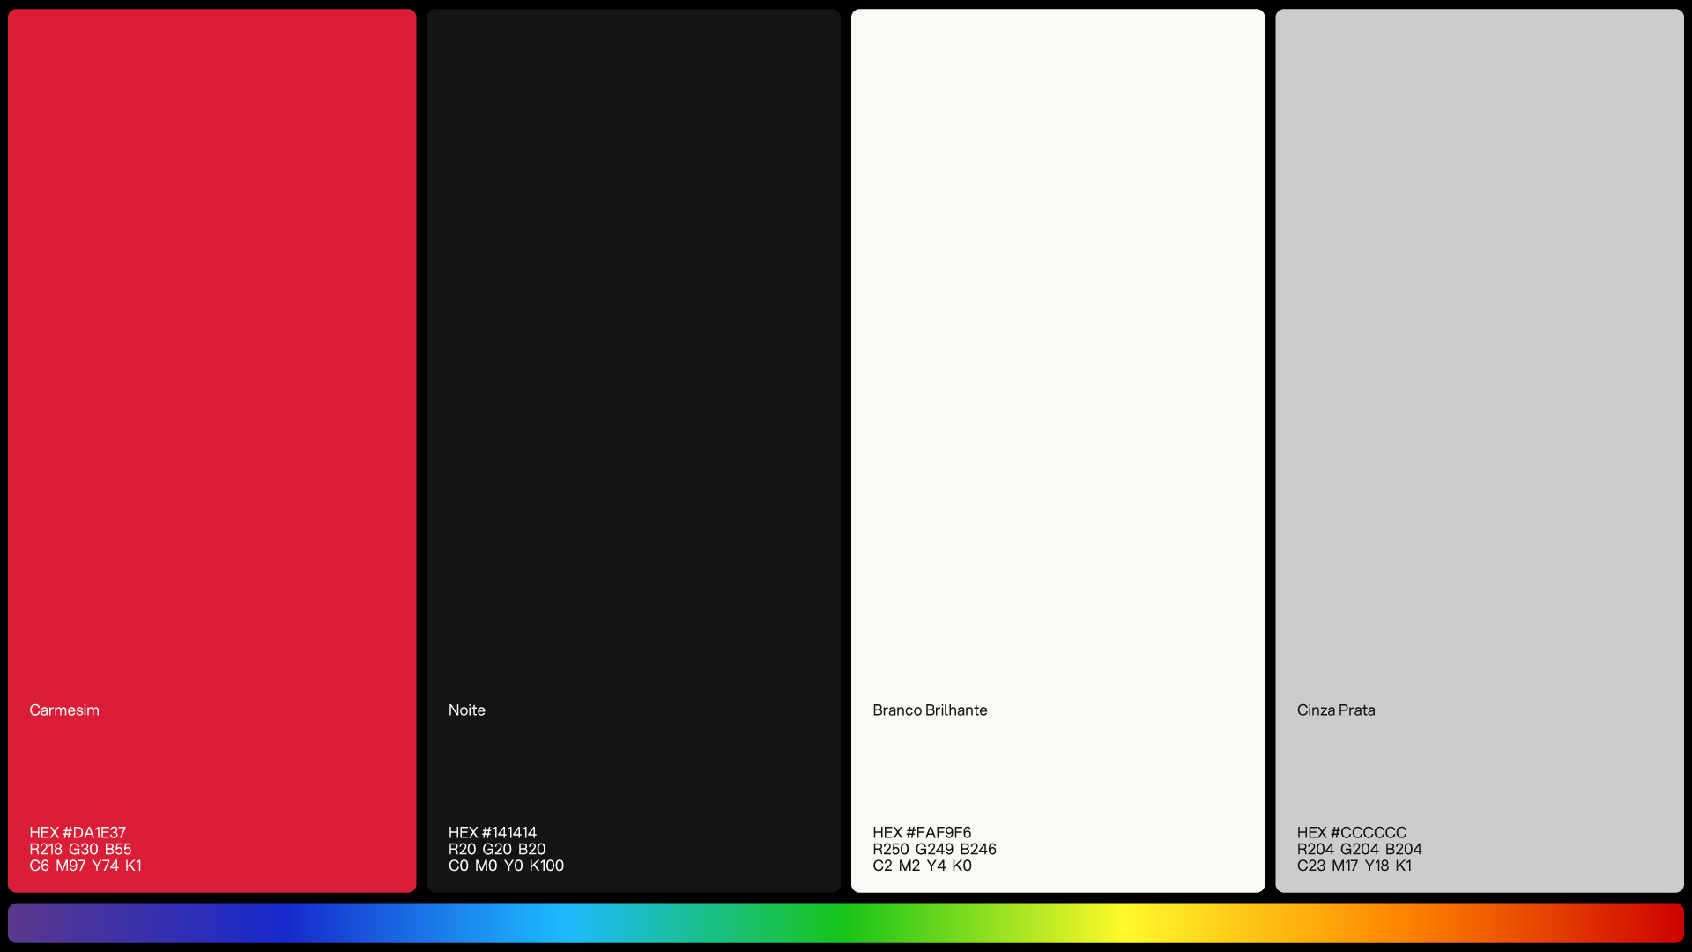
Task: Click the 'C0 M0 Y0 K100' CMYK value
Action: click(x=506, y=866)
